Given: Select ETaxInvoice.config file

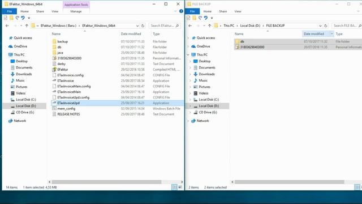Looking at the screenshot, I should coord(70,75).
